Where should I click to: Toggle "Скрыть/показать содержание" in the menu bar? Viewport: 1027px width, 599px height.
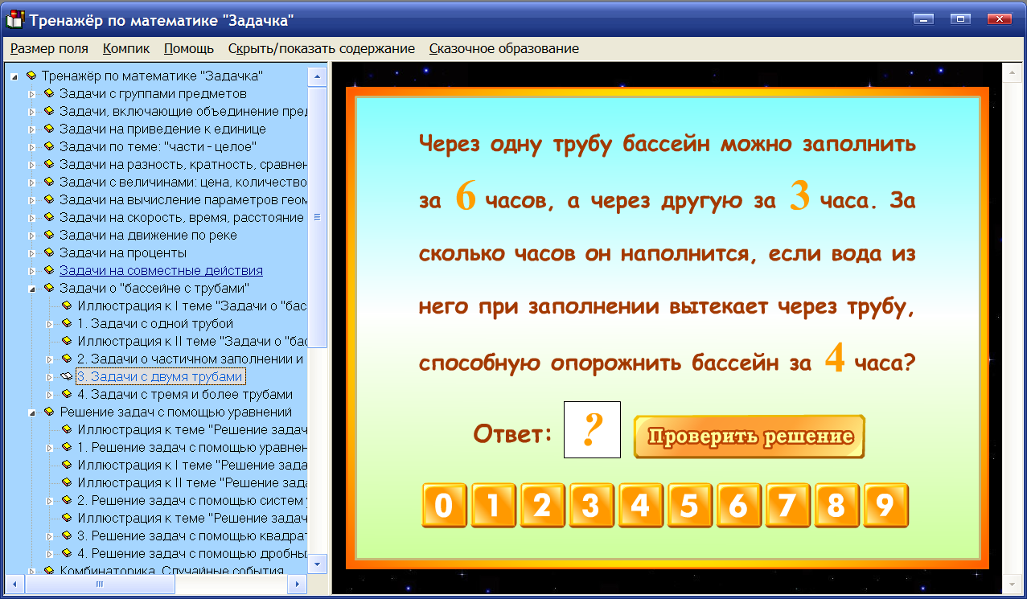click(322, 48)
